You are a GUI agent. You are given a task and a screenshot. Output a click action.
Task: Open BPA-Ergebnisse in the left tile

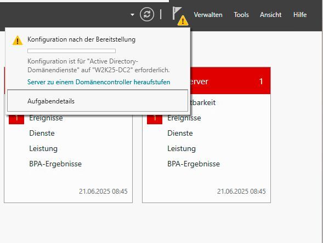(x=55, y=164)
